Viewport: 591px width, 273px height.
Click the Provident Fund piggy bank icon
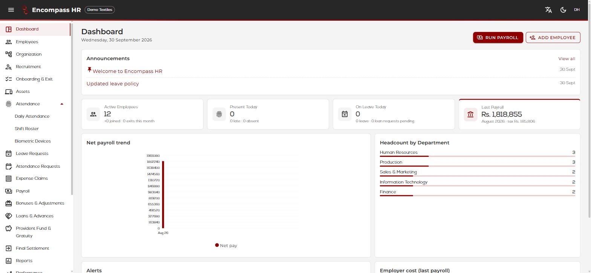(9, 229)
